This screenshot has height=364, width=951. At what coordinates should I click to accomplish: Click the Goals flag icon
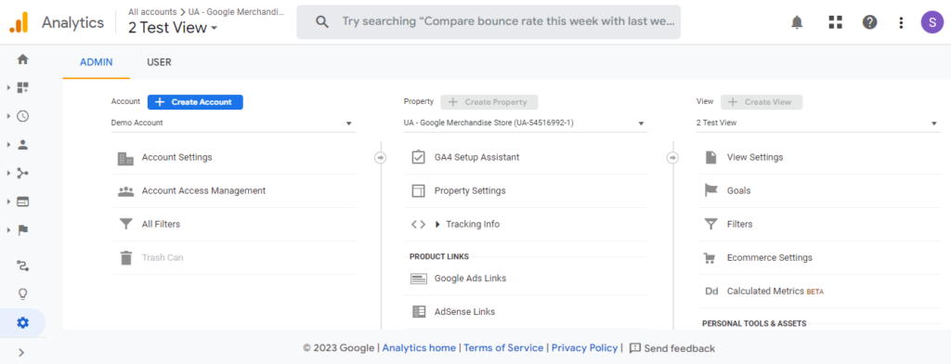click(710, 190)
